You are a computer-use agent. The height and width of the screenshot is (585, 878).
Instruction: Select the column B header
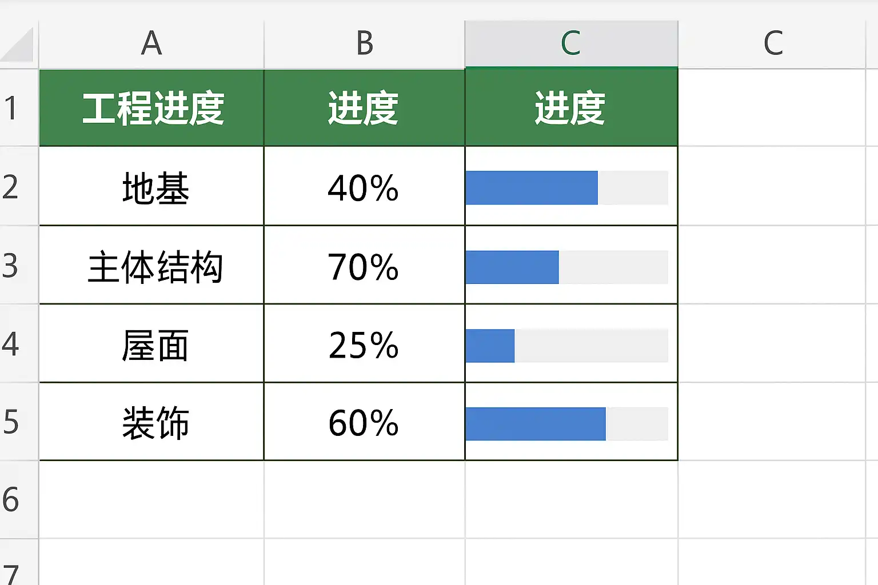tap(365, 43)
